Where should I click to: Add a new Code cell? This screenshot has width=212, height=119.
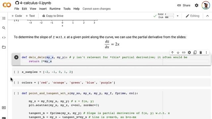[x=17, y=16]
